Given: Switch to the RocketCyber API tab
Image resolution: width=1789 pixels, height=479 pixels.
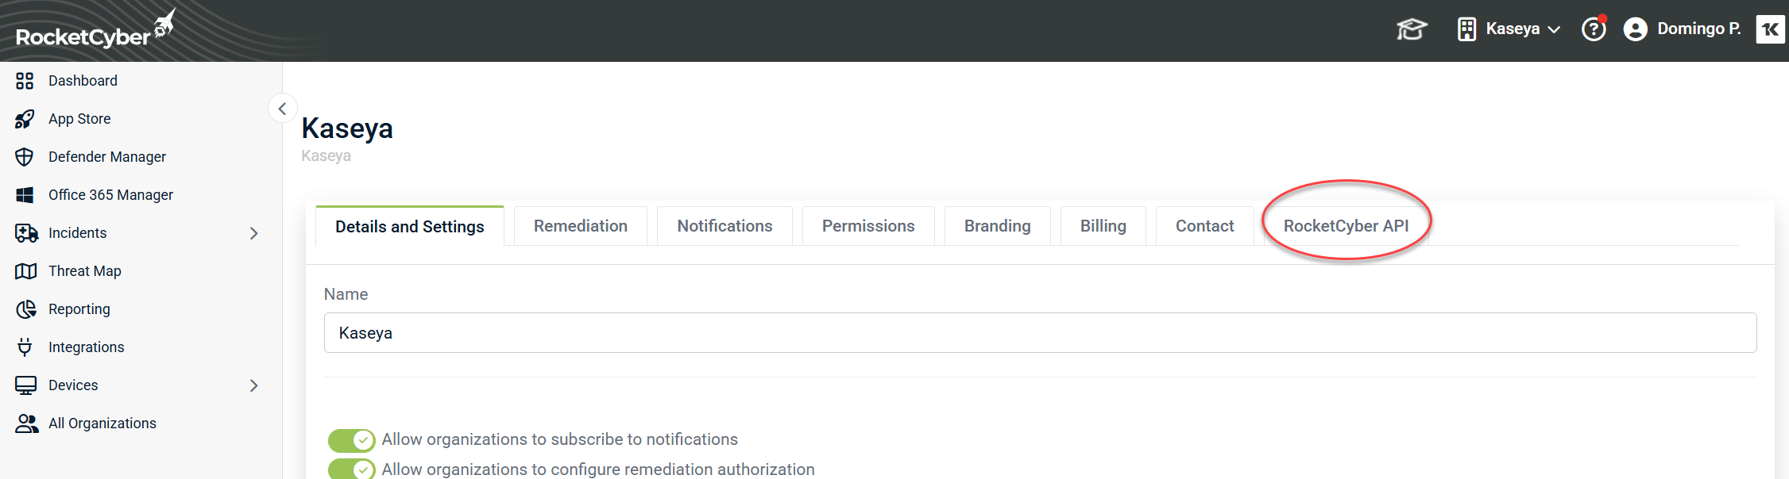Looking at the screenshot, I should 1346,226.
